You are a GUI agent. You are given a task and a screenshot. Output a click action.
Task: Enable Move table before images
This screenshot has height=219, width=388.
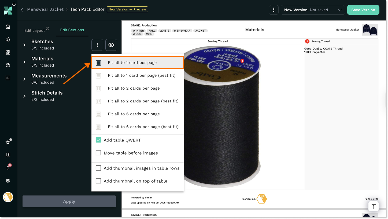click(x=98, y=153)
